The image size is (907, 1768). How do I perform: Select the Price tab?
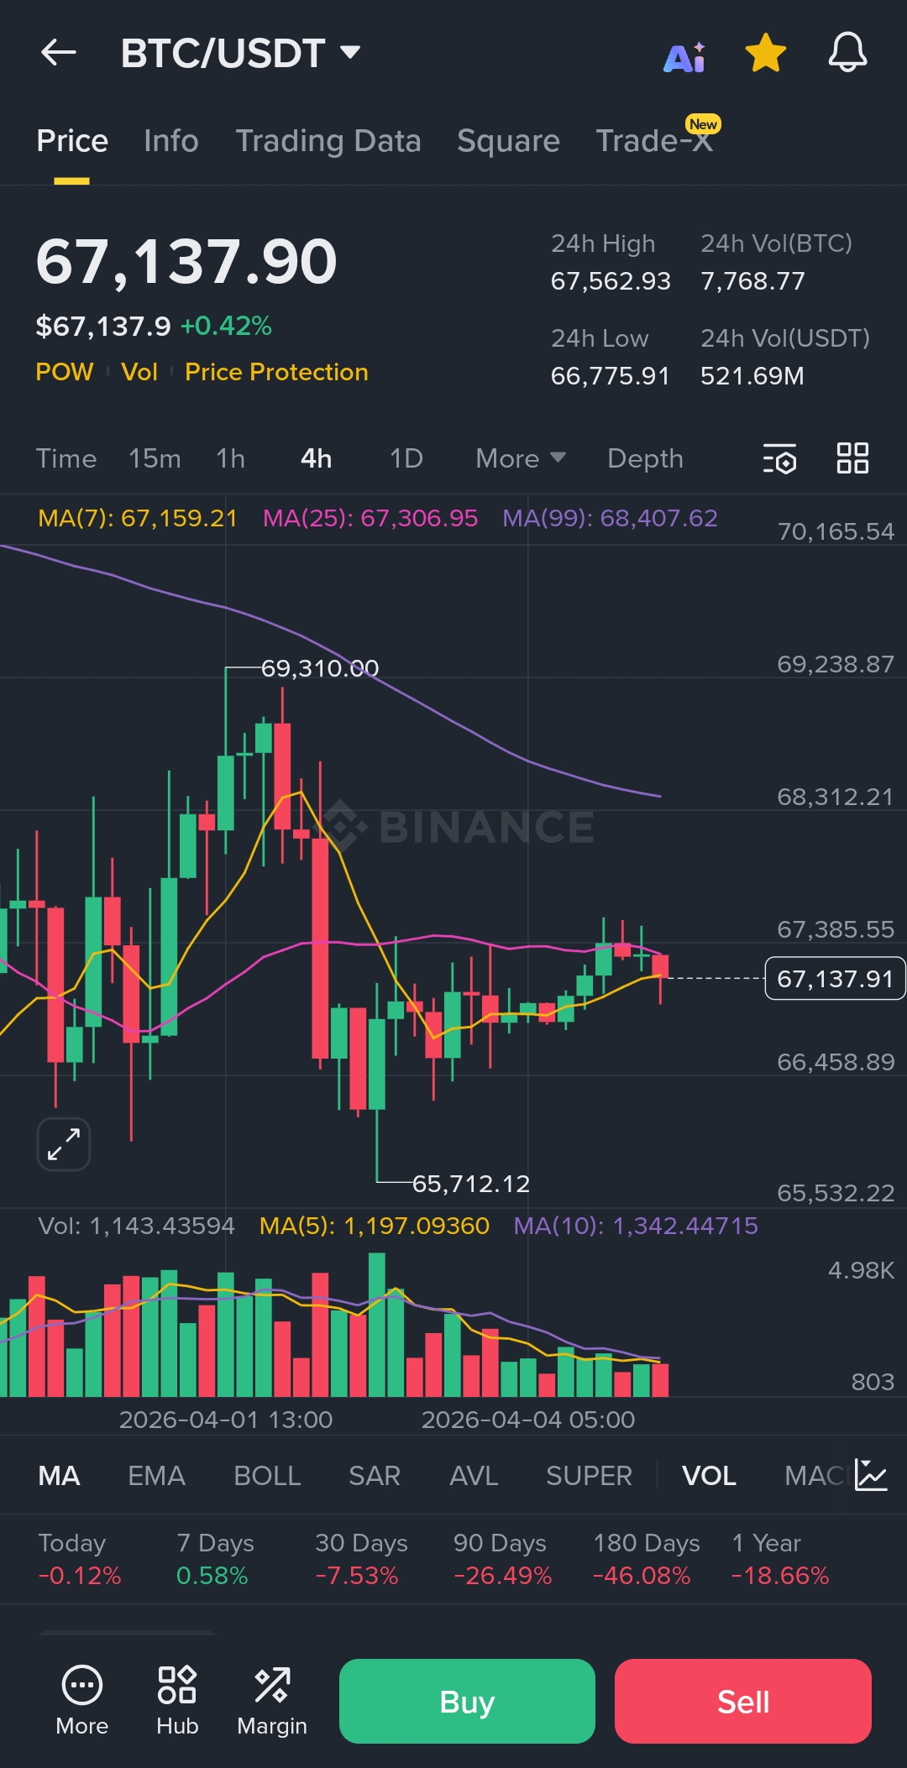pyautogui.click(x=72, y=141)
